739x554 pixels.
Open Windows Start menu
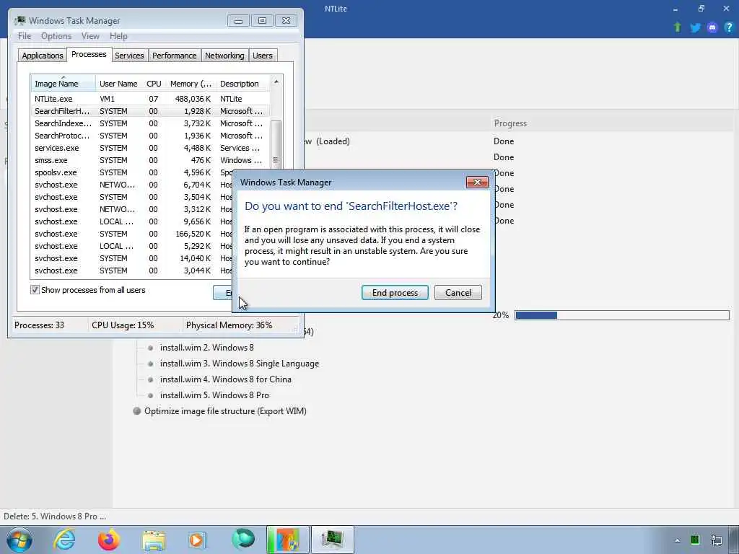[x=19, y=540]
